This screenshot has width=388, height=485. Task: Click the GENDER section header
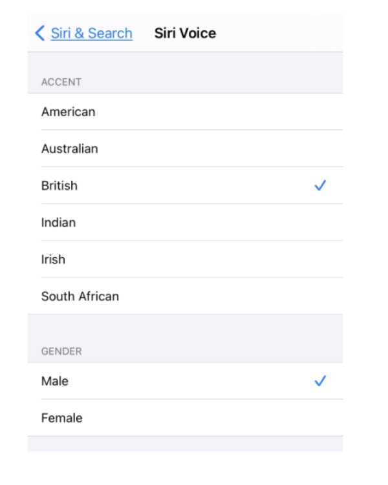click(x=61, y=351)
